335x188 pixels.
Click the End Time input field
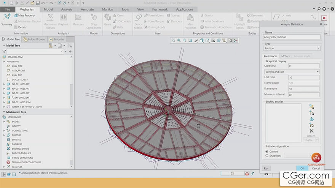[x=303, y=77]
